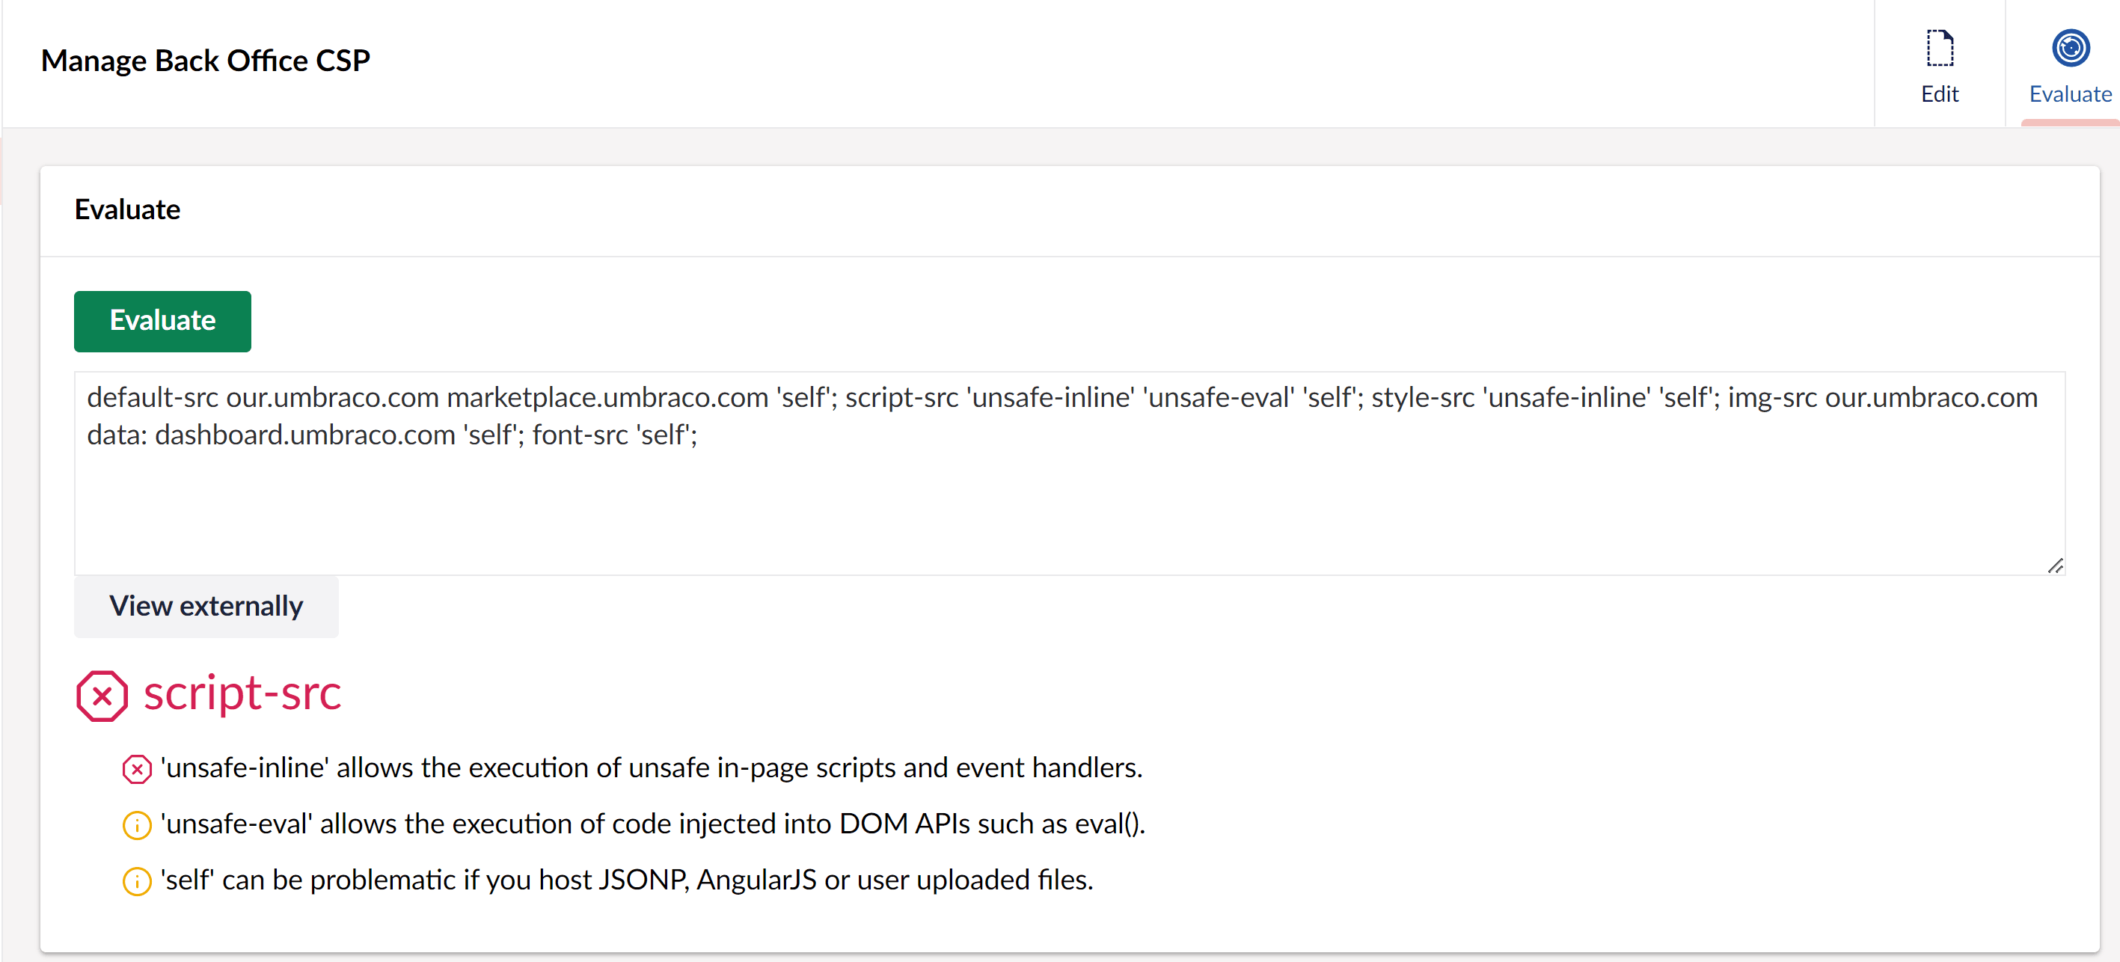
Task: Select the JSONP AngularJS warning text
Action: (x=626, y=880)
